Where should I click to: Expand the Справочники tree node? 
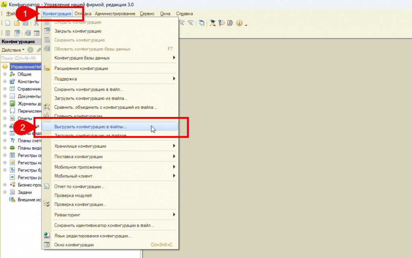point(5,89)
